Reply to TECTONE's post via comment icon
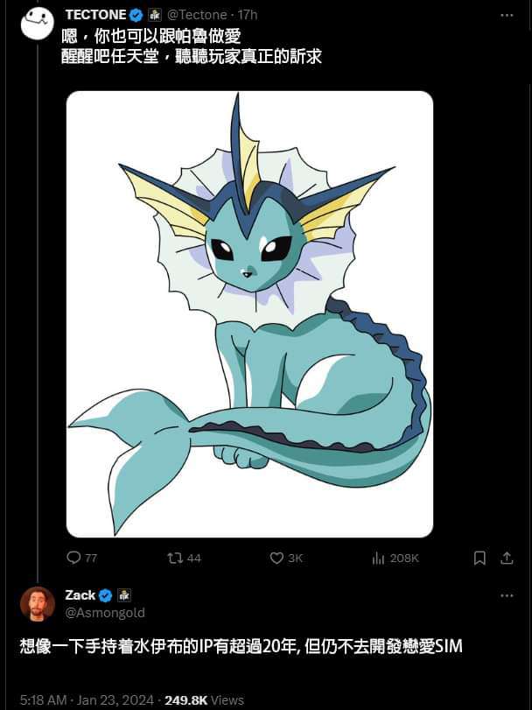Image resolution: width=532 pixels, height=710 pixels. pyautogui.click(x=74, y=558)
